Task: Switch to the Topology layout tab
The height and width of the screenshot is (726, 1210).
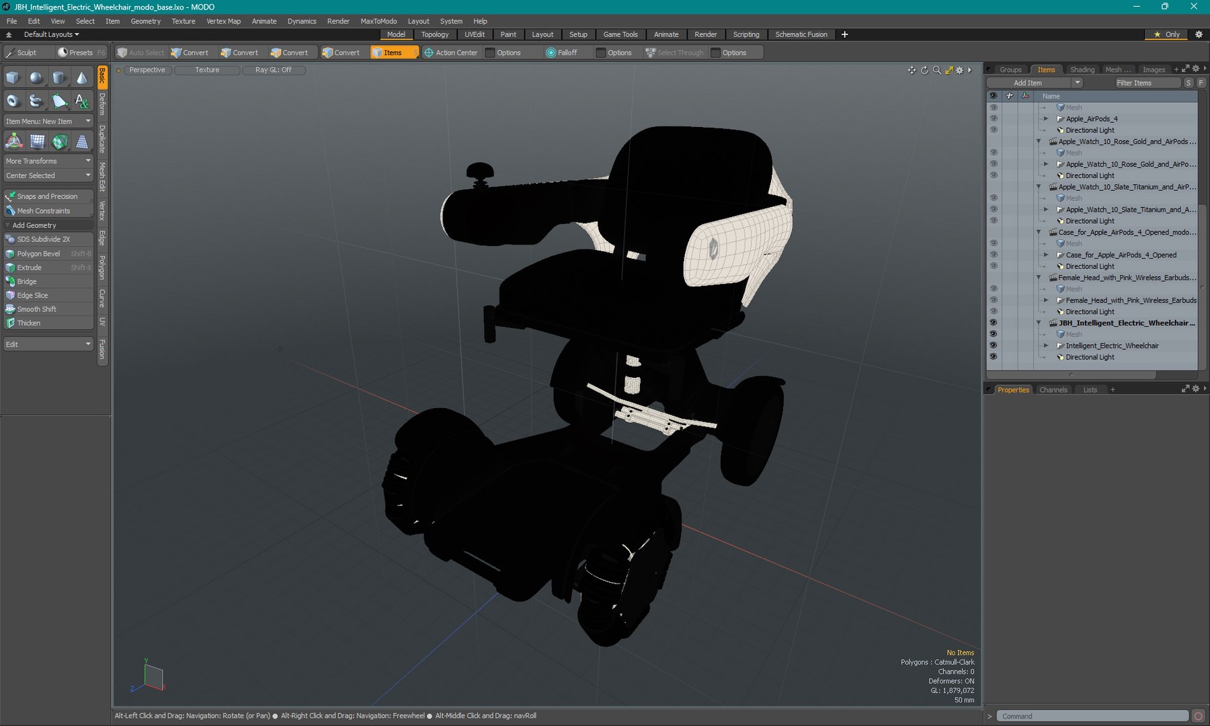Action: tap(435, 34)
